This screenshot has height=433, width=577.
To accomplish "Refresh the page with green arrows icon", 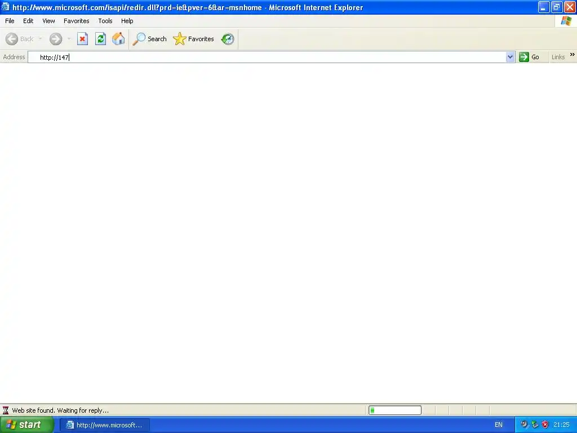I will tap(100, 39).
